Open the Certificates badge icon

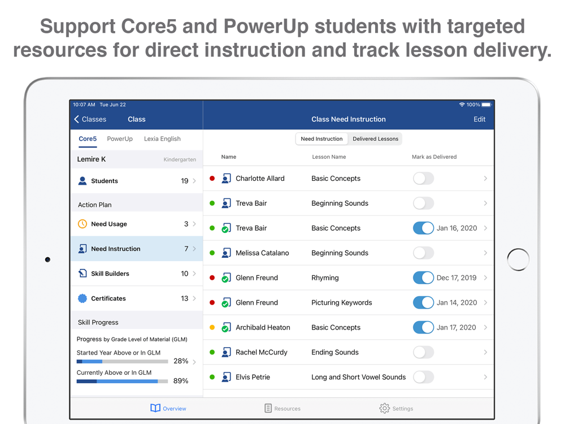click(x=82, y=298)
